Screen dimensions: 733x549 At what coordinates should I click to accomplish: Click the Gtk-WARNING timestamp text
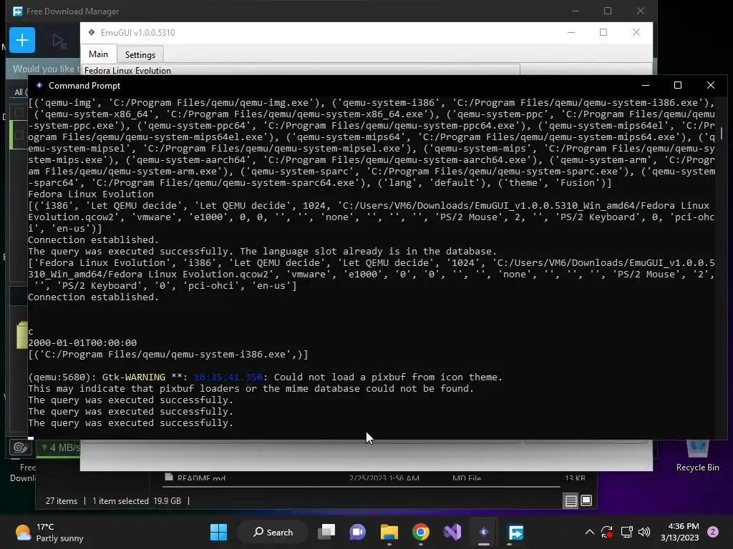(228, 377)
